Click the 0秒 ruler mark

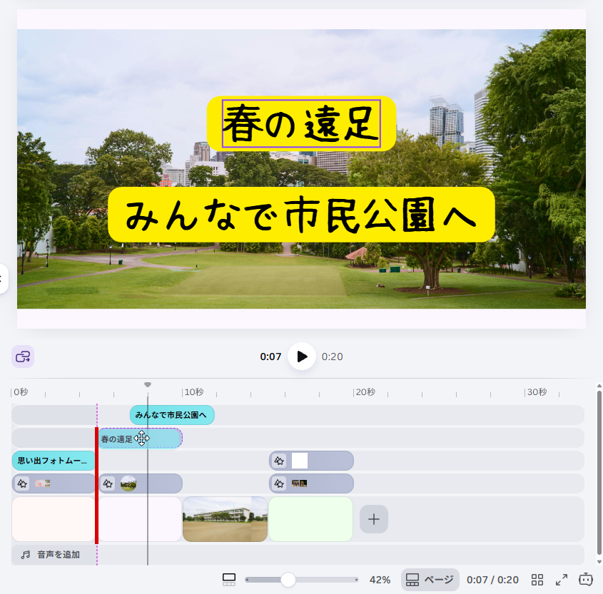pyautogui.click(x=21, y=392)
